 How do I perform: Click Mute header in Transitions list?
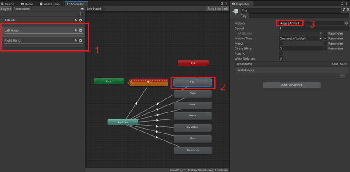(x=343, y=64)
